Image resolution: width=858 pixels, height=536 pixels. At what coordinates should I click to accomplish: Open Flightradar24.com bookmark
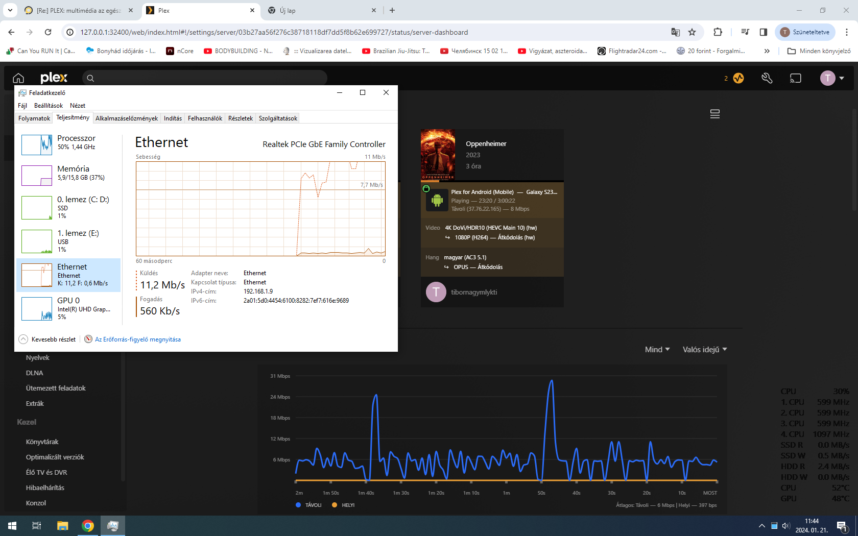coord(632,51)
